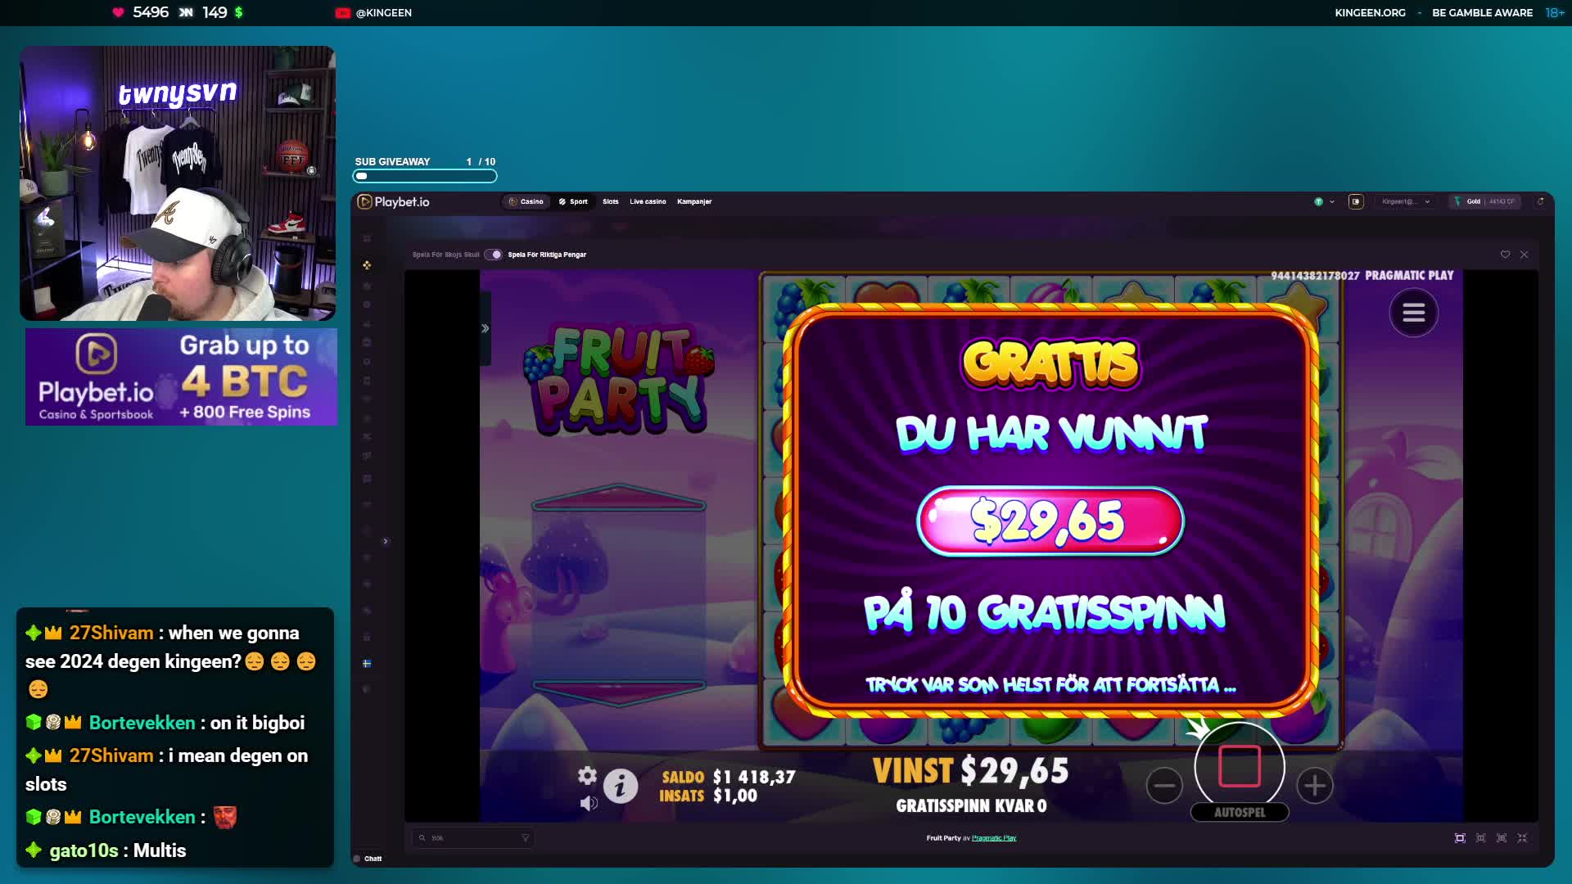
Task: Select the Casino tab
Action: [x=526, y=201]
